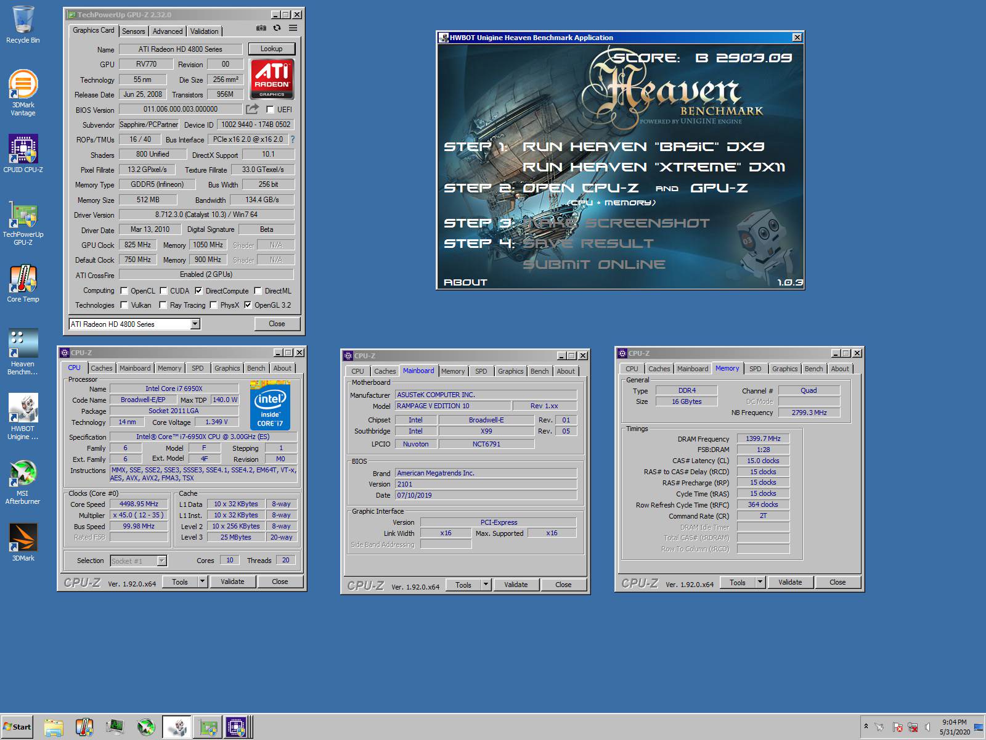Click volume speaker tray icon
Viewport: 986px width, 740px height.
[928, 728]
